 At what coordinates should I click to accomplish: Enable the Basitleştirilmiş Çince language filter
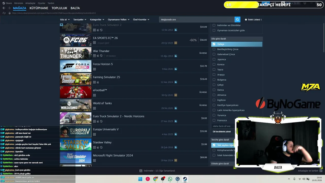(x=214, y=49)
